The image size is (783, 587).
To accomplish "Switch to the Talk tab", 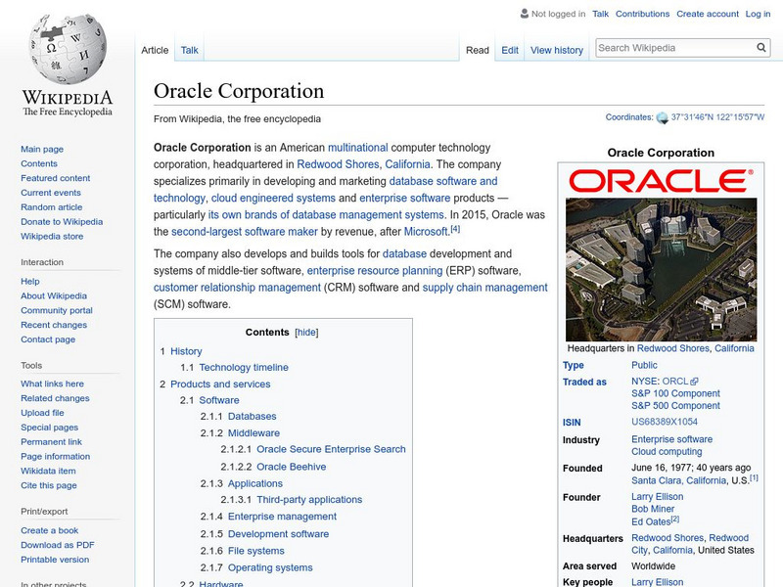I will tap(188, 50).
